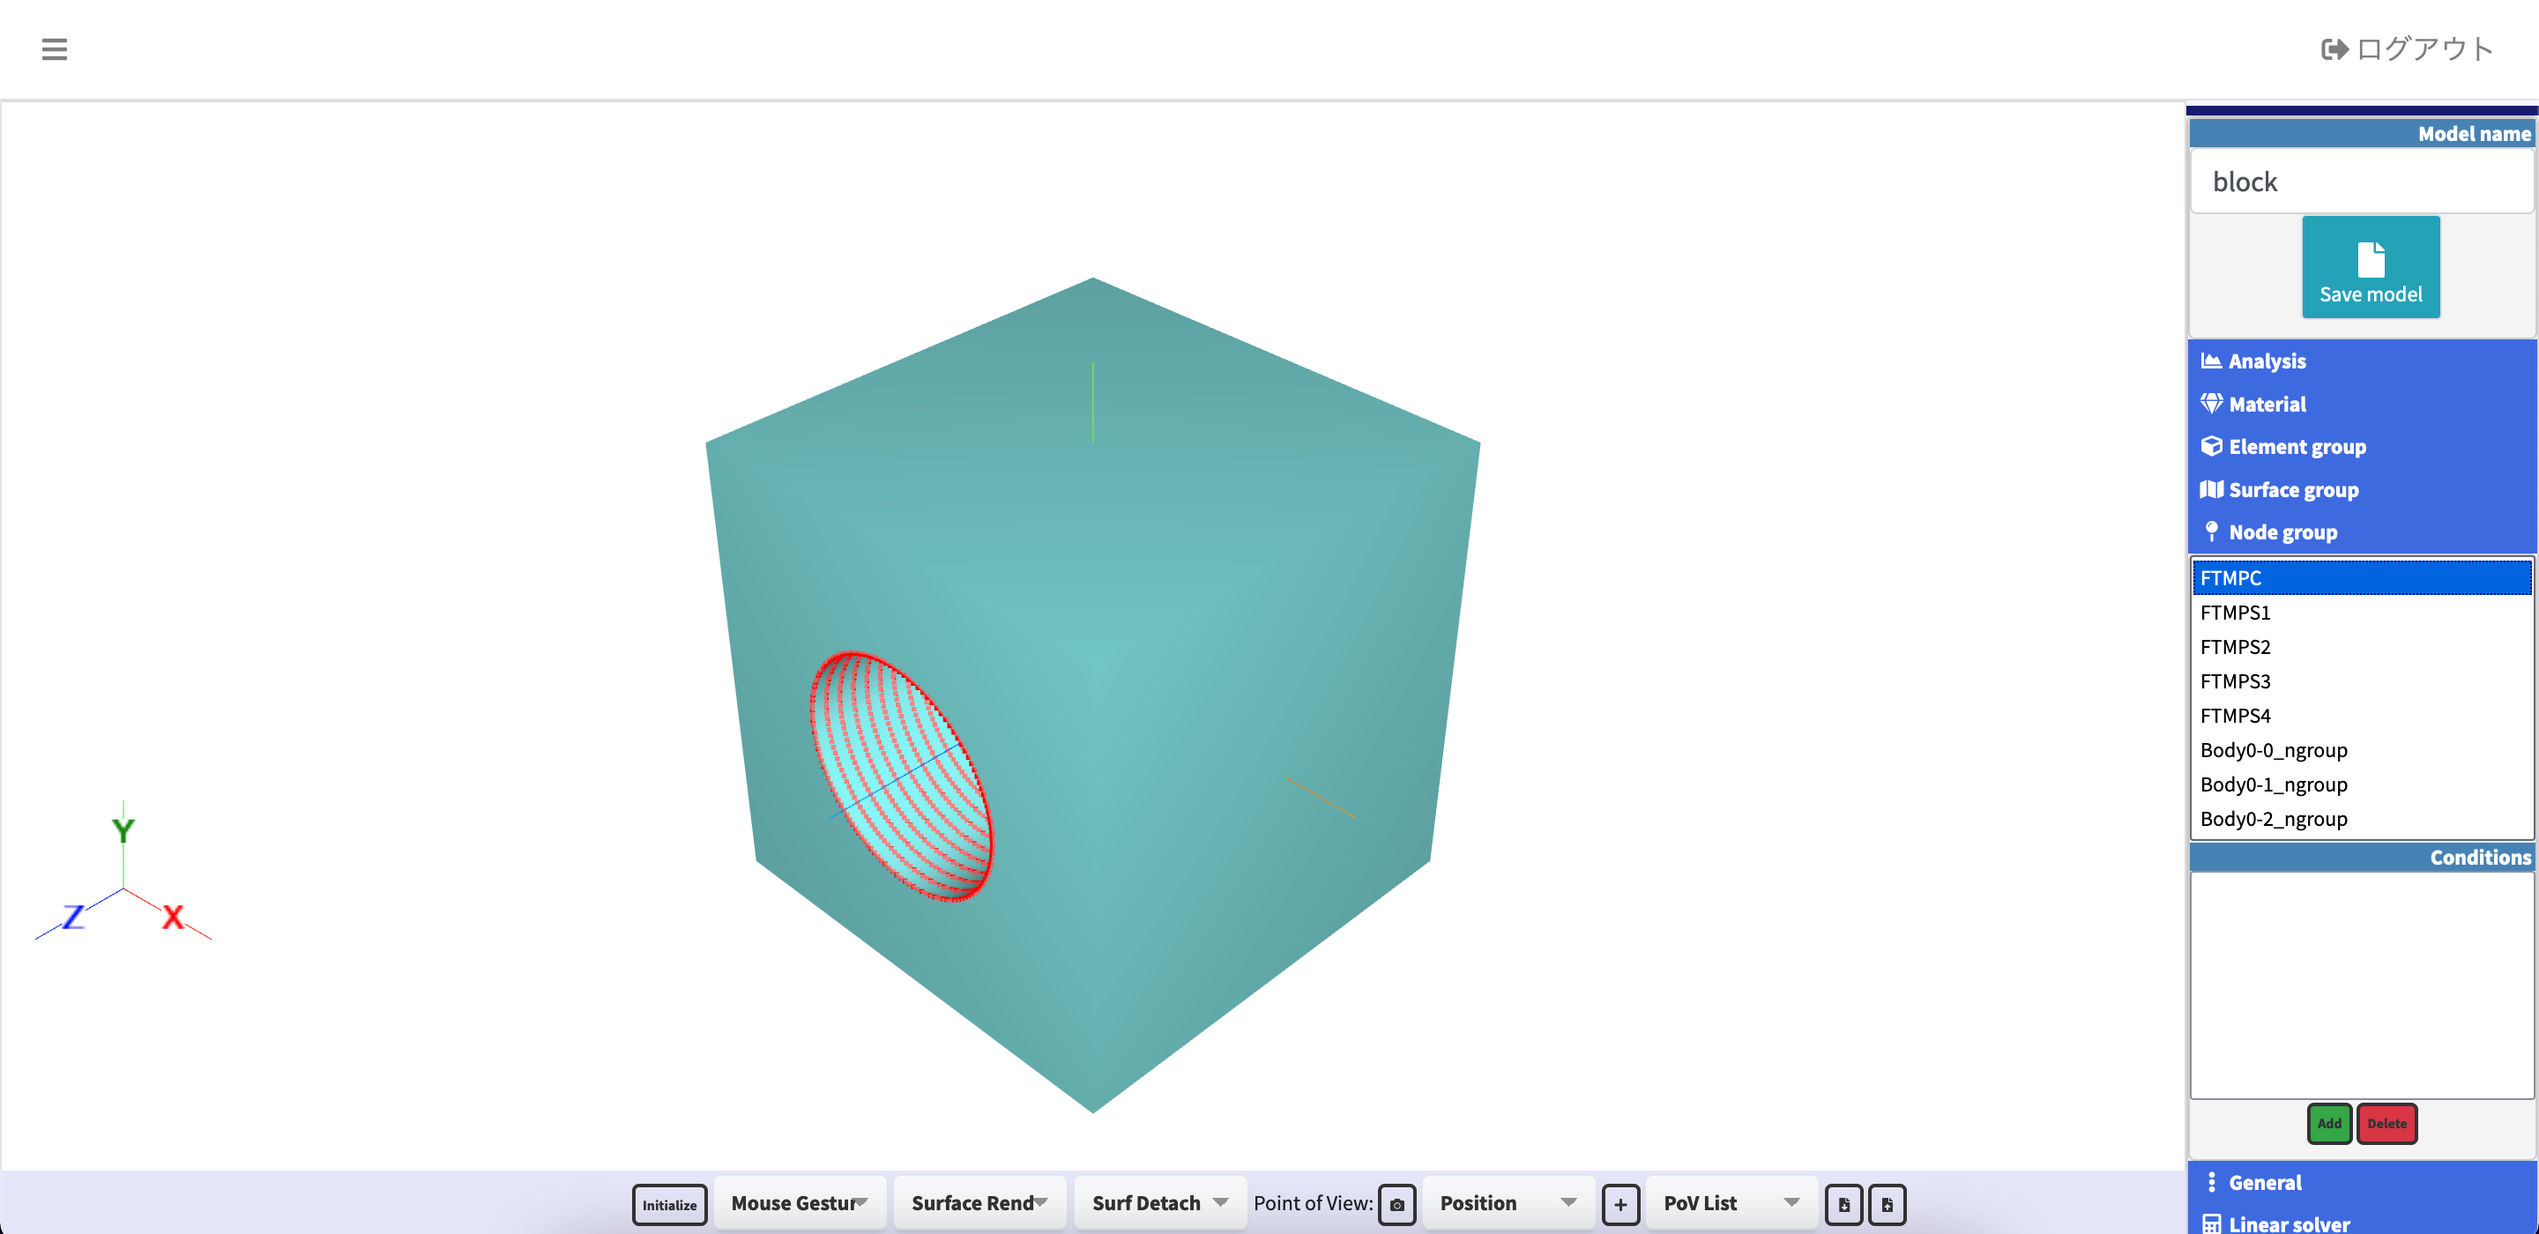Expand the Element group section

(x=2296, y=447)
